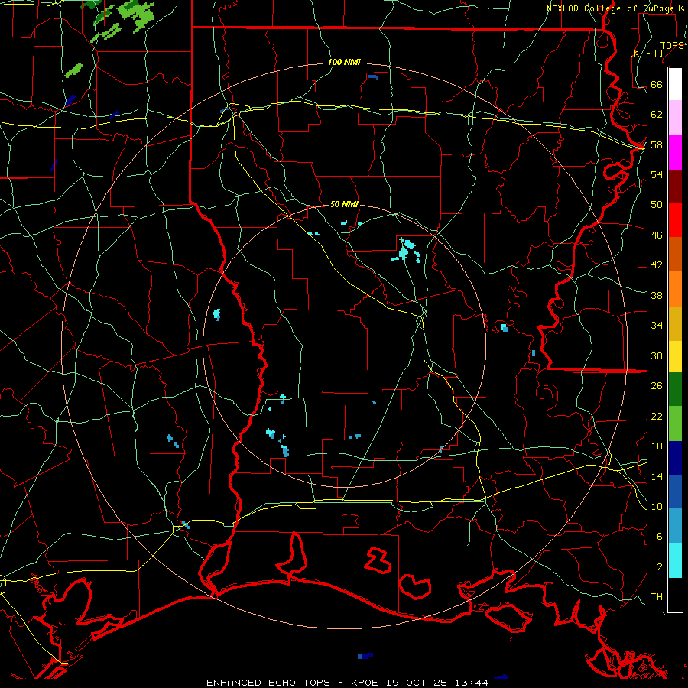Choose the navy blue legend swatch
The image size is (688, 688).
point(675,458)
